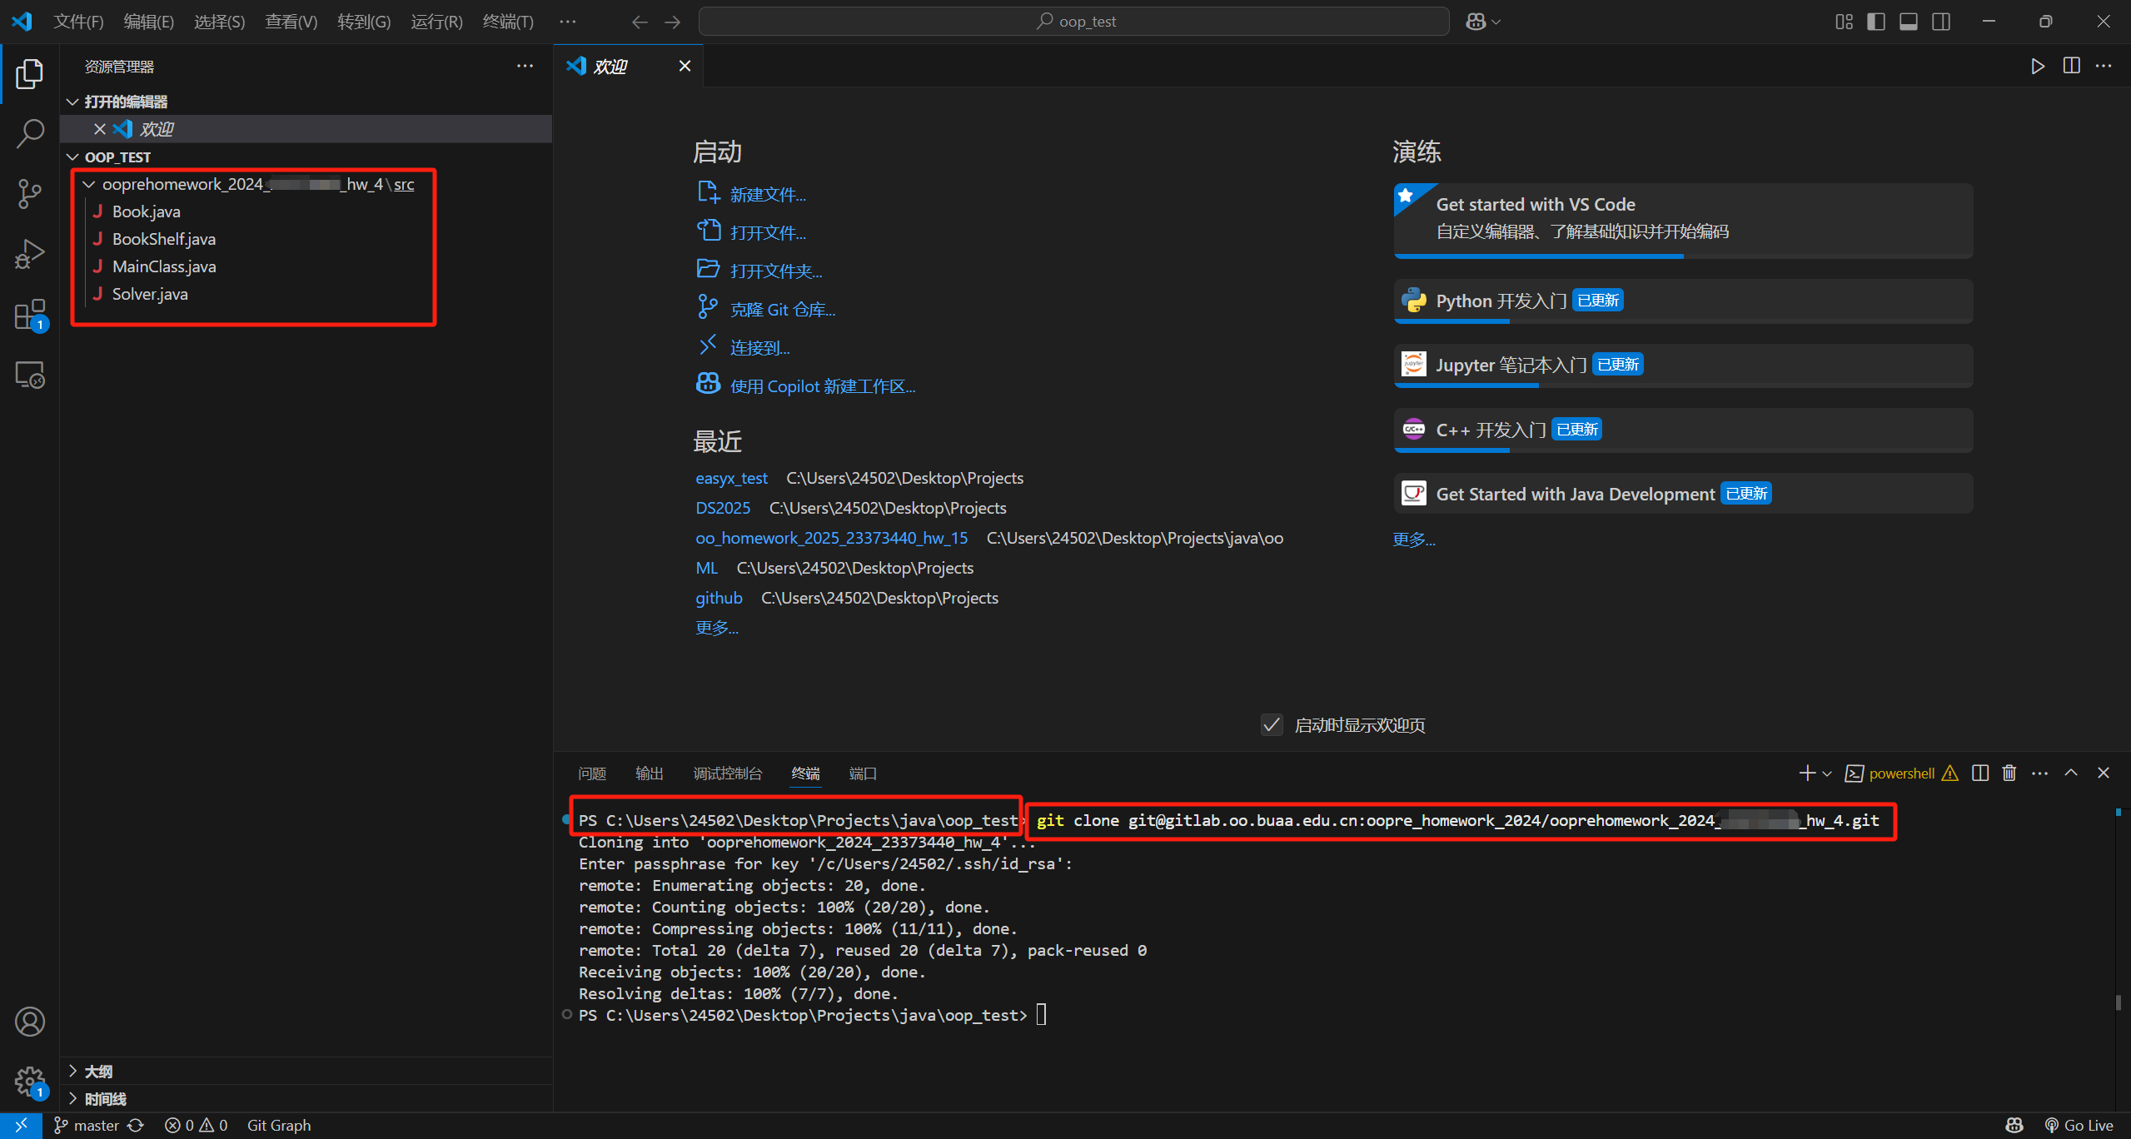This screenshot has width=2131, height=1139.
Task: Kill terminal with the trash icon
Action: [2009, 773]
